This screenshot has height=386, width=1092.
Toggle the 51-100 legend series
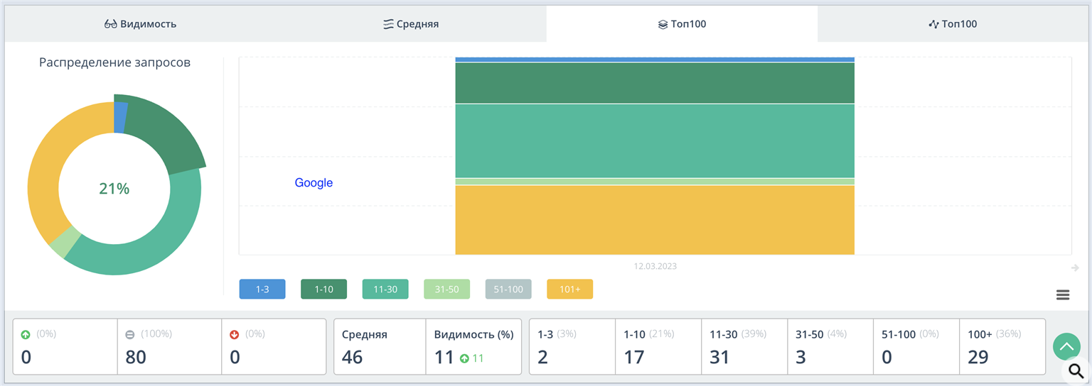click(x=508, y=289)
